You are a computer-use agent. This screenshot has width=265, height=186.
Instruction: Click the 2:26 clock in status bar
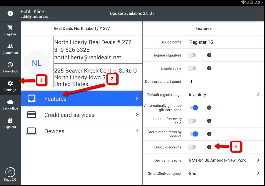(x=259, y=2)
